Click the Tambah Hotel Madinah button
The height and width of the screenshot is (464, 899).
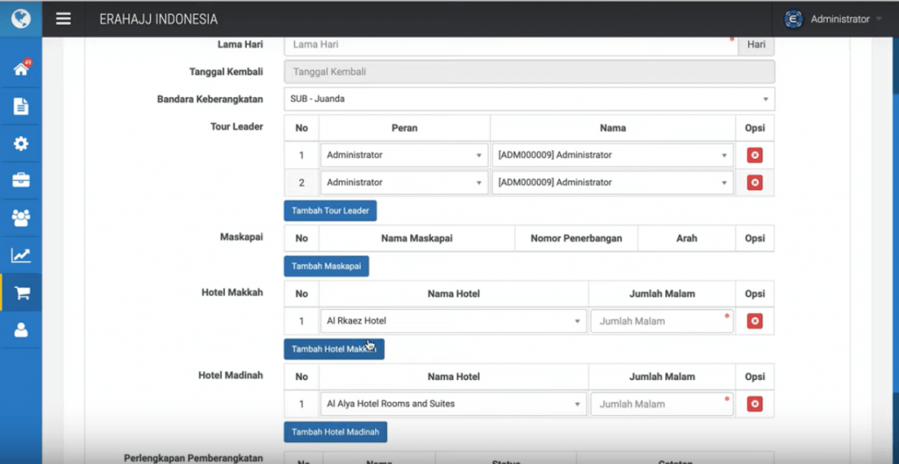coord(334,432)
